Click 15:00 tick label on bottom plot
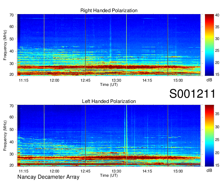Image resolution: width=223 pixels, height=181 pixels. (x=178, y=171)
